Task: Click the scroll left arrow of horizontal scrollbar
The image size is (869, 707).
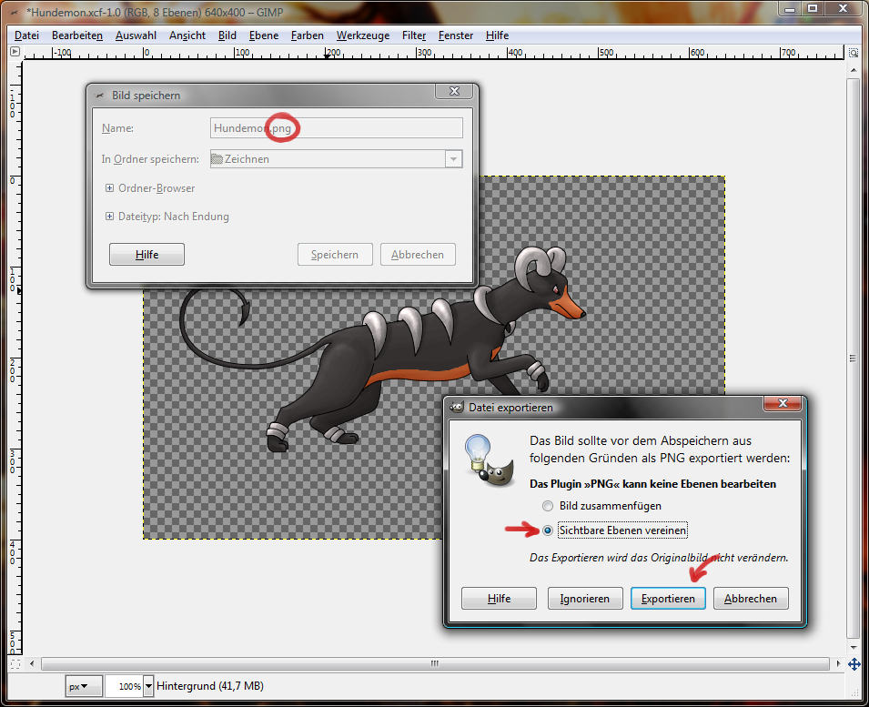Action: tap(32, 663)
